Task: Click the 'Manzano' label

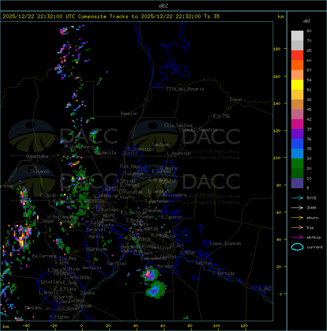Action: tap(33, 307)
